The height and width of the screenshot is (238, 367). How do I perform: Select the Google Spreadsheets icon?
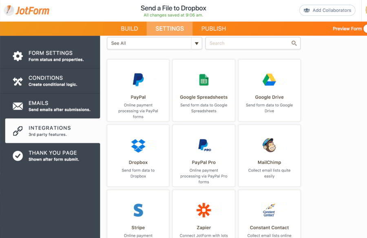203,80
